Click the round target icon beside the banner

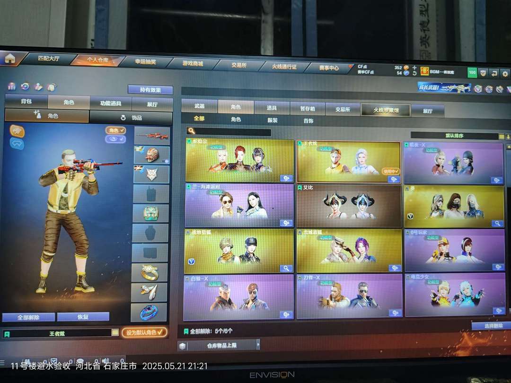click(489, 89)
